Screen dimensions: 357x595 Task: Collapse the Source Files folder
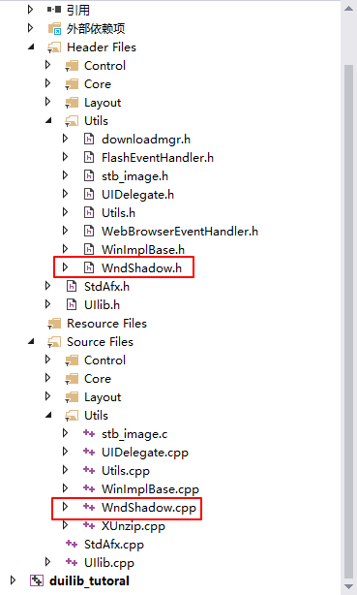pos(31,341)
